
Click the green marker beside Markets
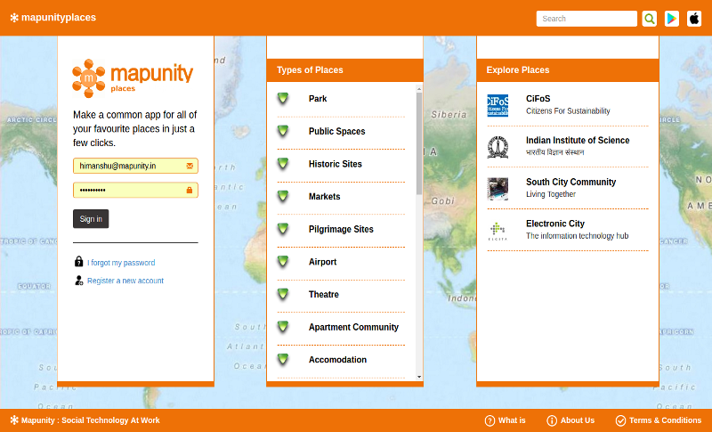pos(283,196)
